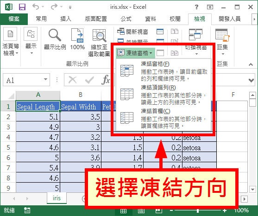Open the 切換視窗 dropdown
The width and height of the screenshot is (258, 216).
196,42
